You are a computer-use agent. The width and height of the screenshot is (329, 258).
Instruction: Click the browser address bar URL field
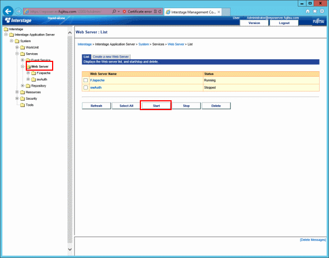click(67, 12)
